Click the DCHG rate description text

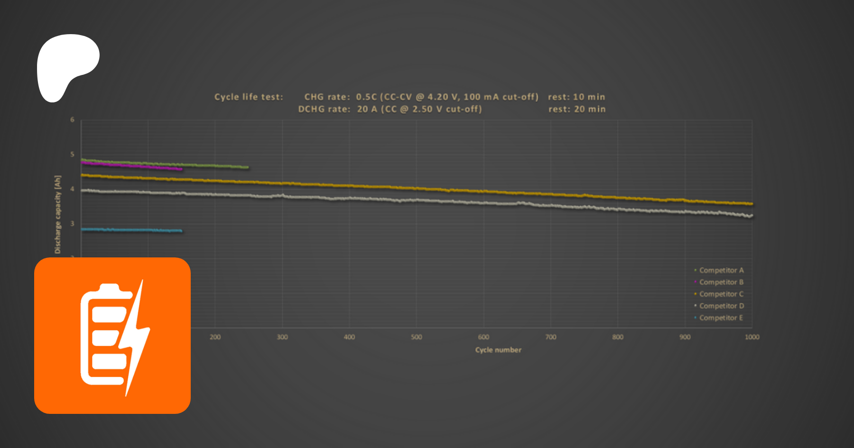click(390, 109)
